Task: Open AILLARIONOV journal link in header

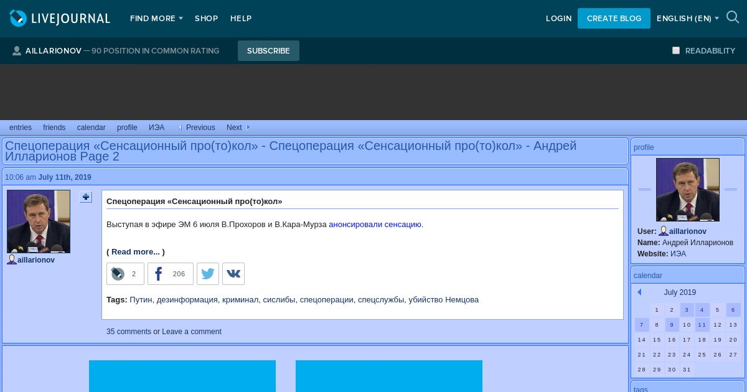Action: pos(54,51)
